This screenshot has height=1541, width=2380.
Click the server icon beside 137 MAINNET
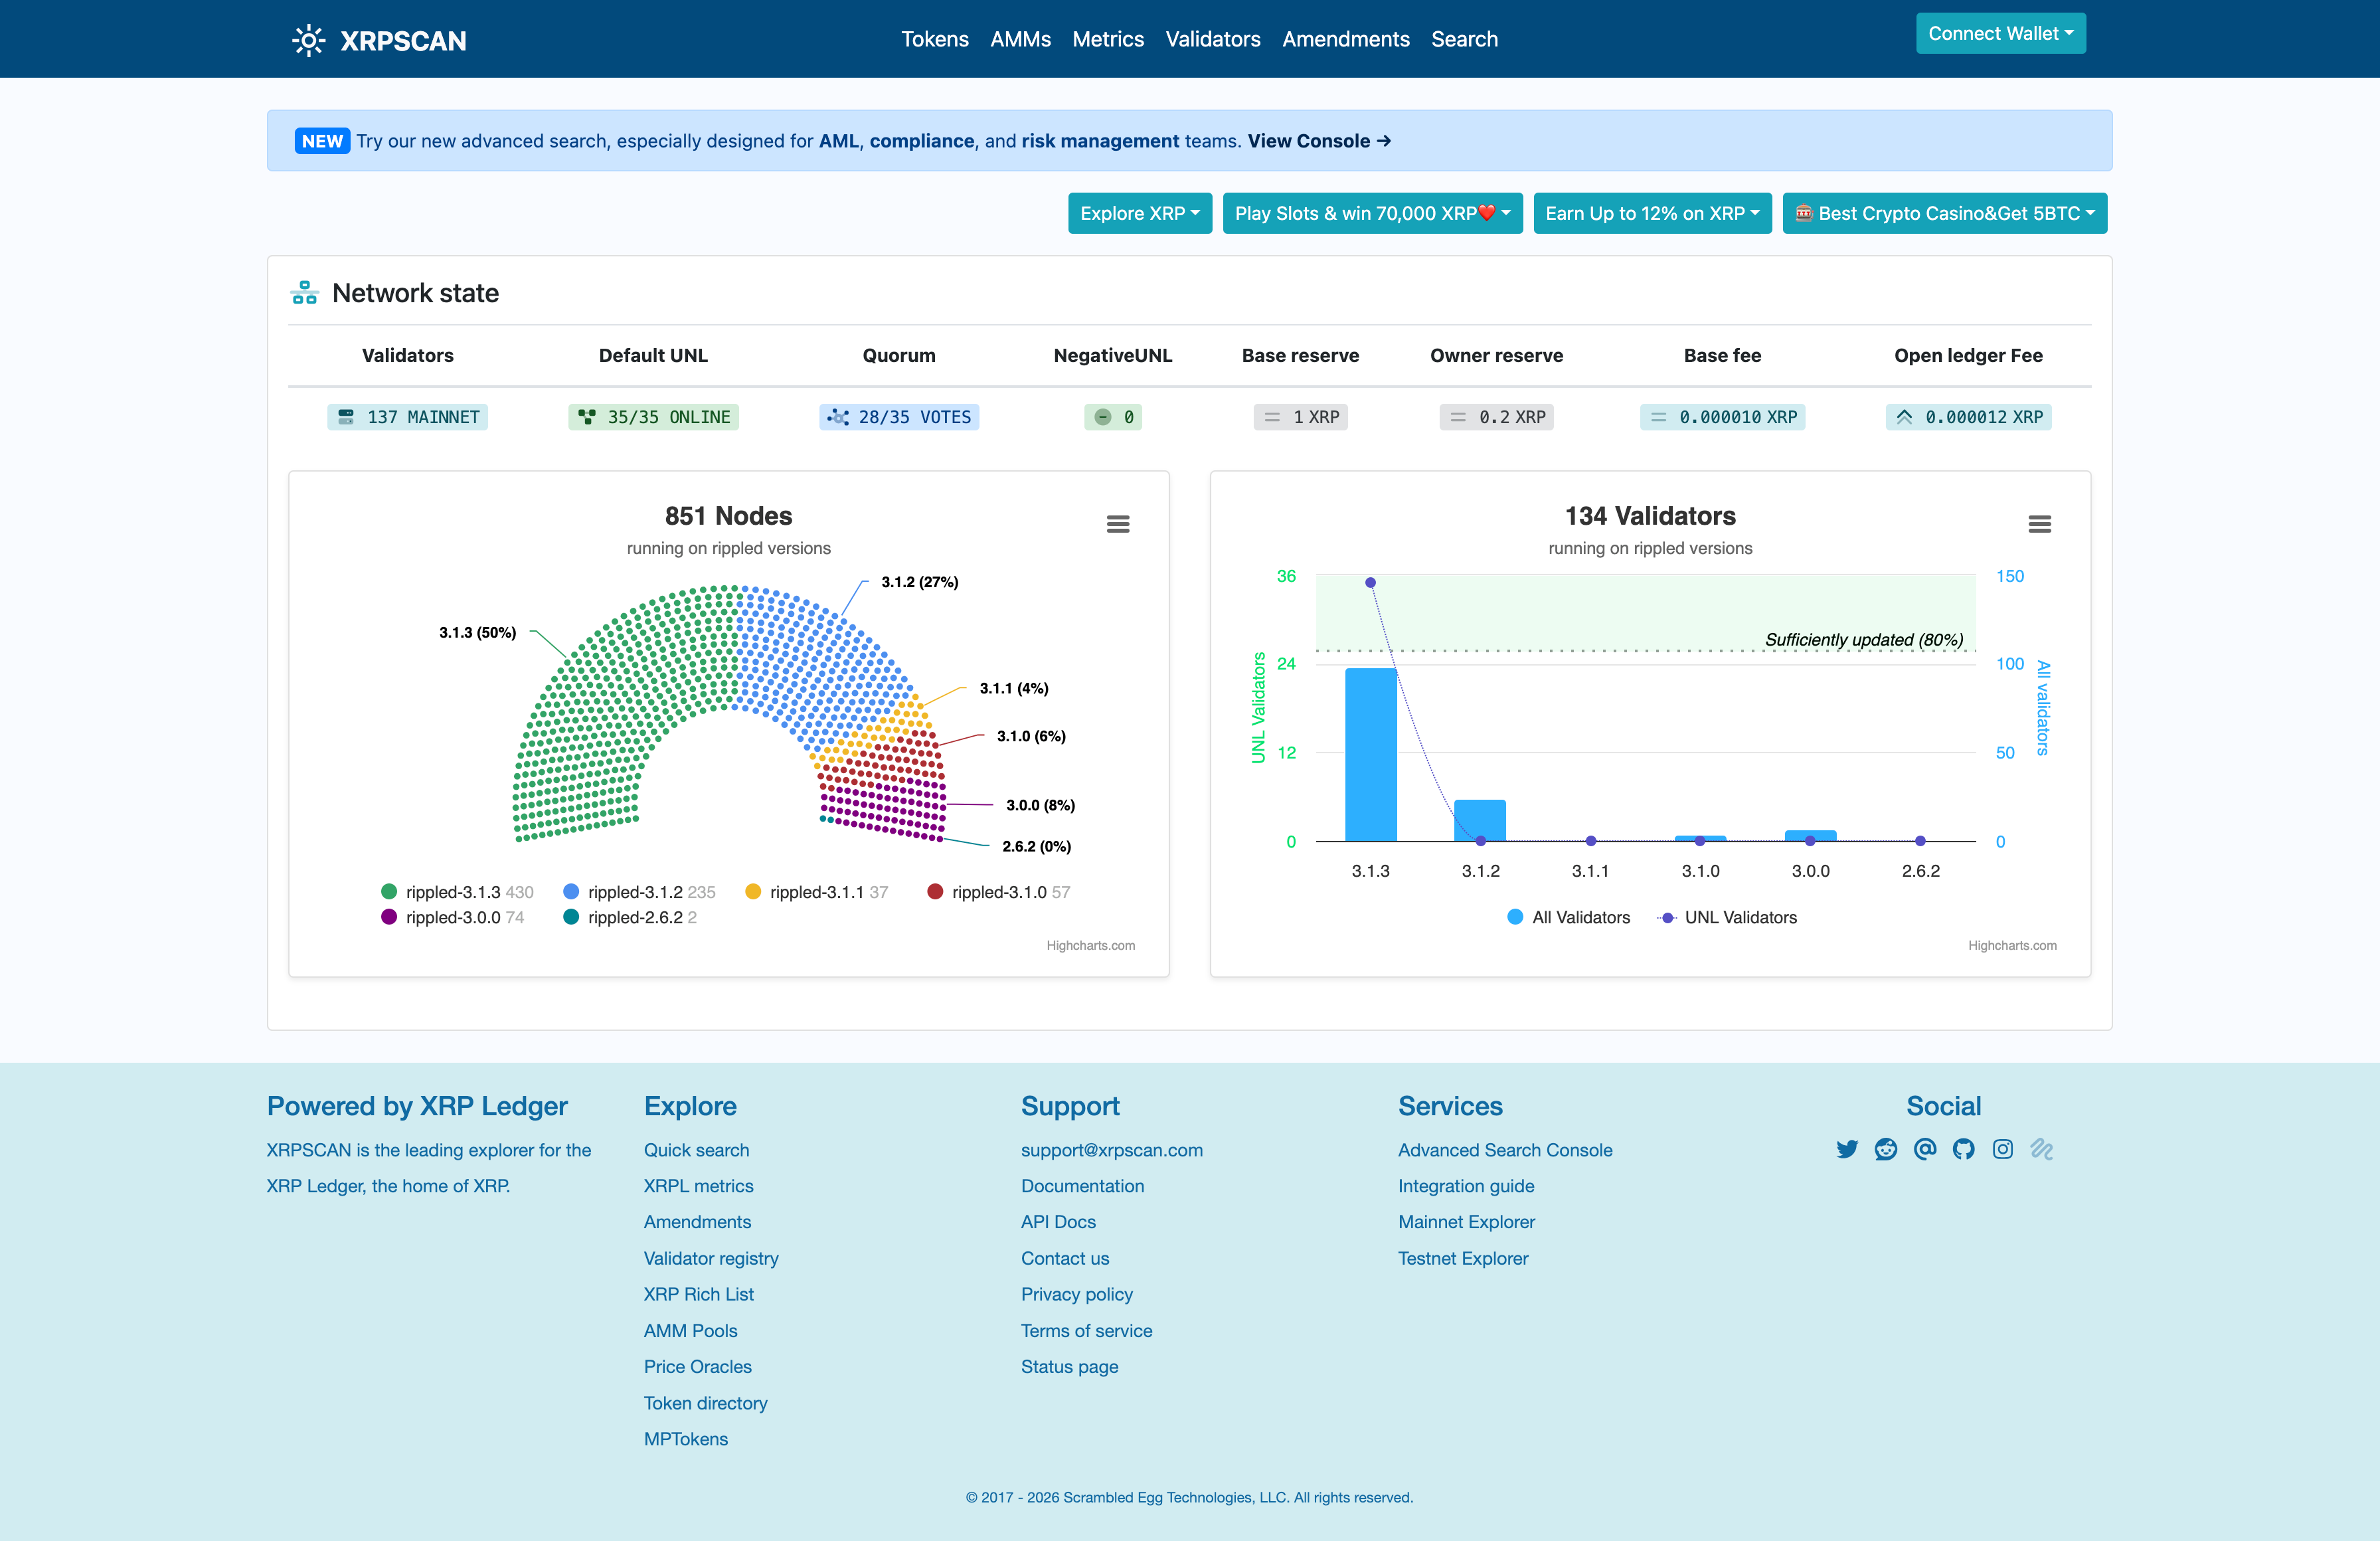(x=346, y=417)
